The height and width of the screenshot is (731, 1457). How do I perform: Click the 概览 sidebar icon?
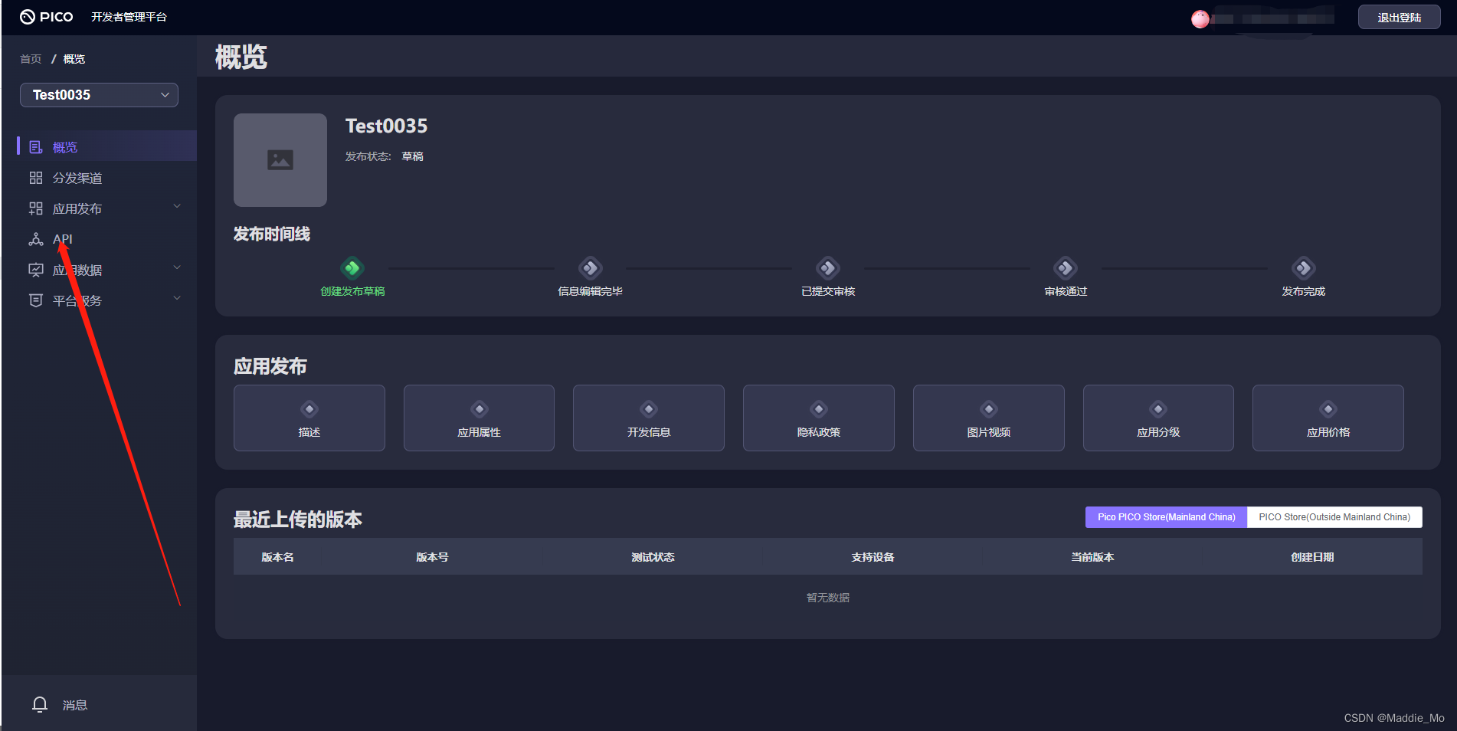tap(36, 147)
